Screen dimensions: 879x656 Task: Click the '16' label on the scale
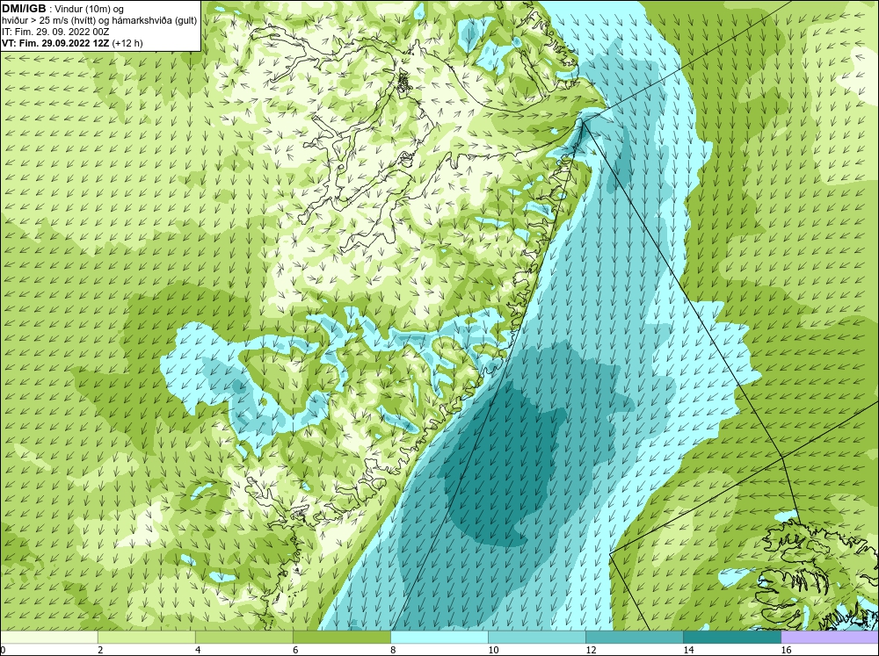[786, 650]
